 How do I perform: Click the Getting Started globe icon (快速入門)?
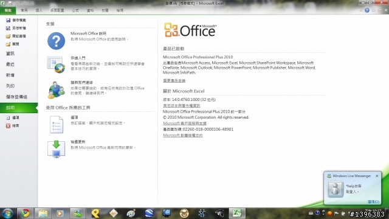tap(57, 65)
